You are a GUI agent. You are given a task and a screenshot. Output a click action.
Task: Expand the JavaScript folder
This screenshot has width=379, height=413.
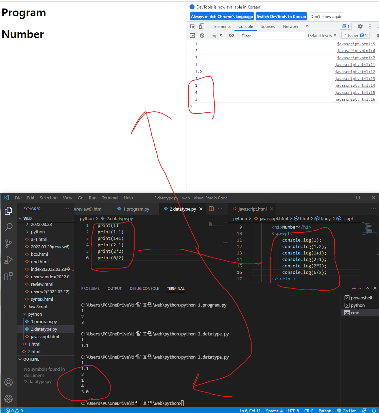pos(37,307)
